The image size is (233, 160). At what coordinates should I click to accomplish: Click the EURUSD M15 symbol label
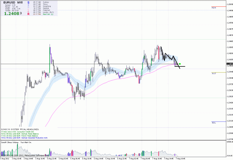click(13, 3)
